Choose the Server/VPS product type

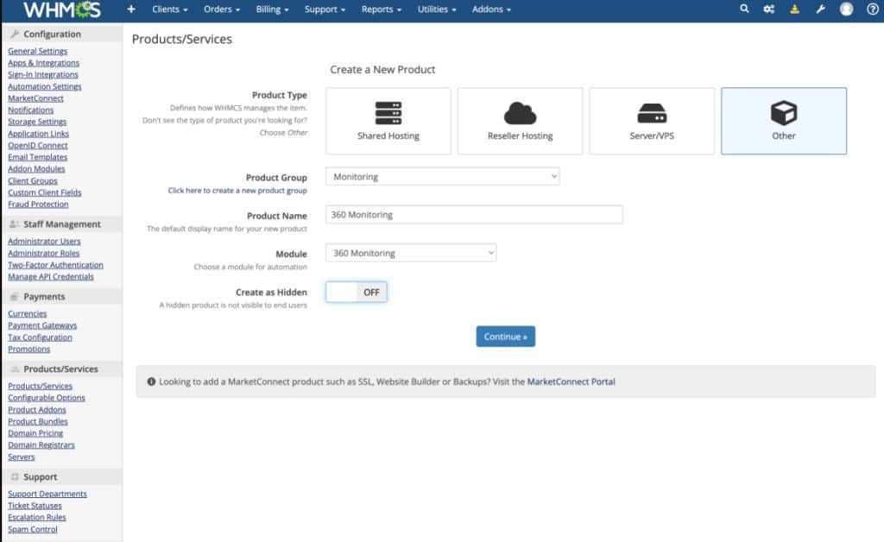click(x=652, y=121)
